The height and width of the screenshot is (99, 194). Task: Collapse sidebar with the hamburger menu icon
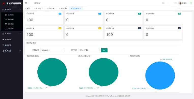tap(26, 3)
